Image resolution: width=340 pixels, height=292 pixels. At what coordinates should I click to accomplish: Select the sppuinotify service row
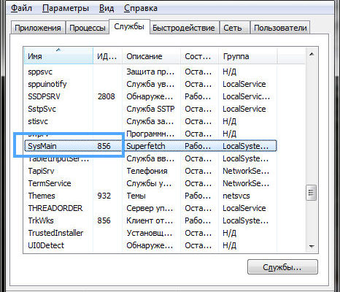pos(150,84)
